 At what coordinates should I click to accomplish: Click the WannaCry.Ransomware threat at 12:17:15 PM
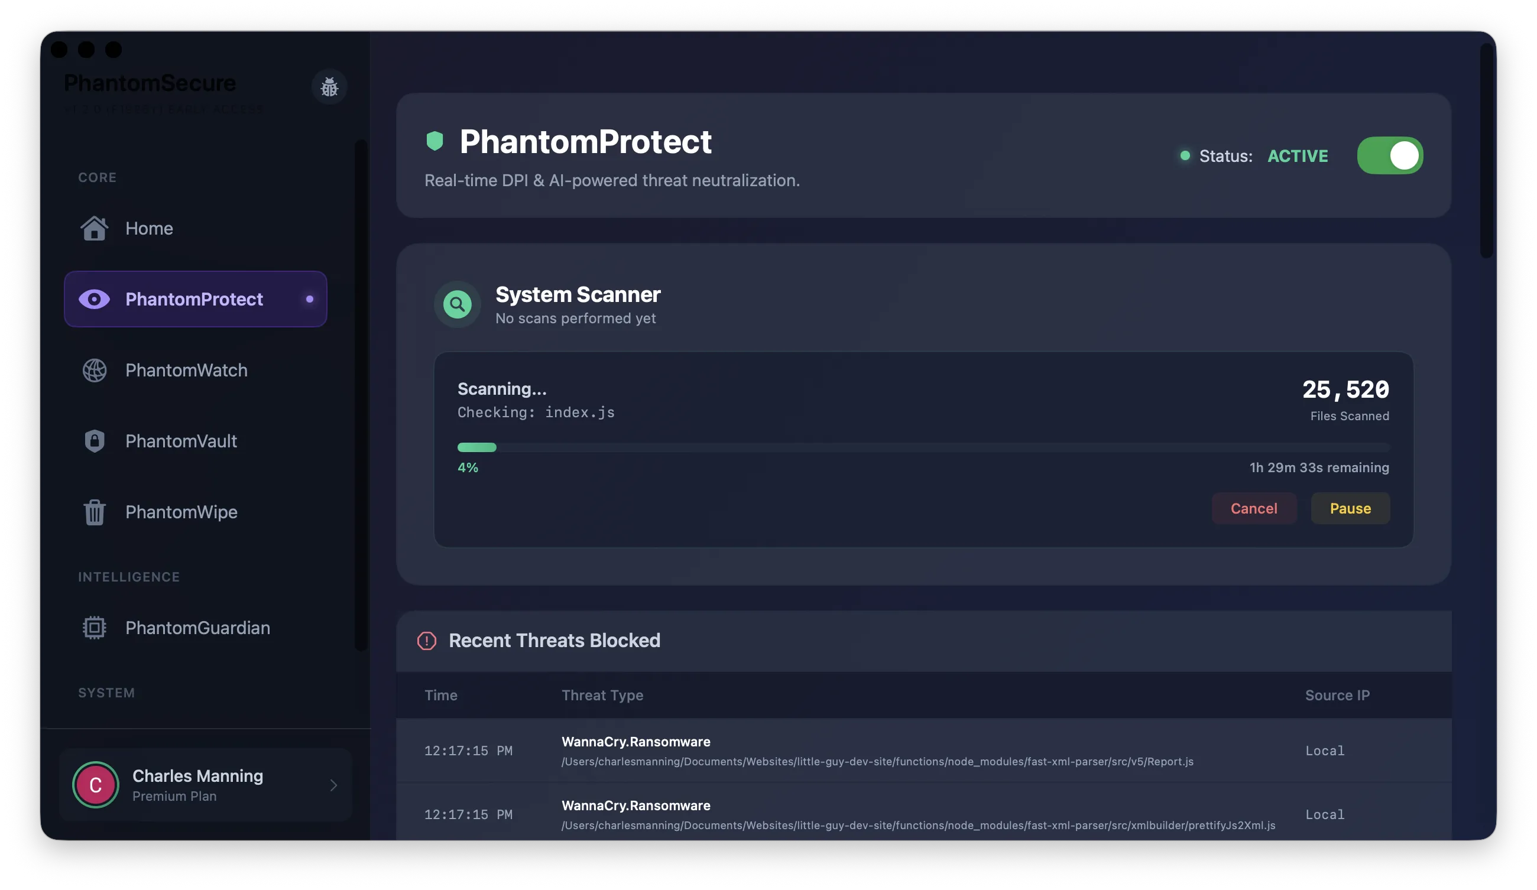click(635, 742)
